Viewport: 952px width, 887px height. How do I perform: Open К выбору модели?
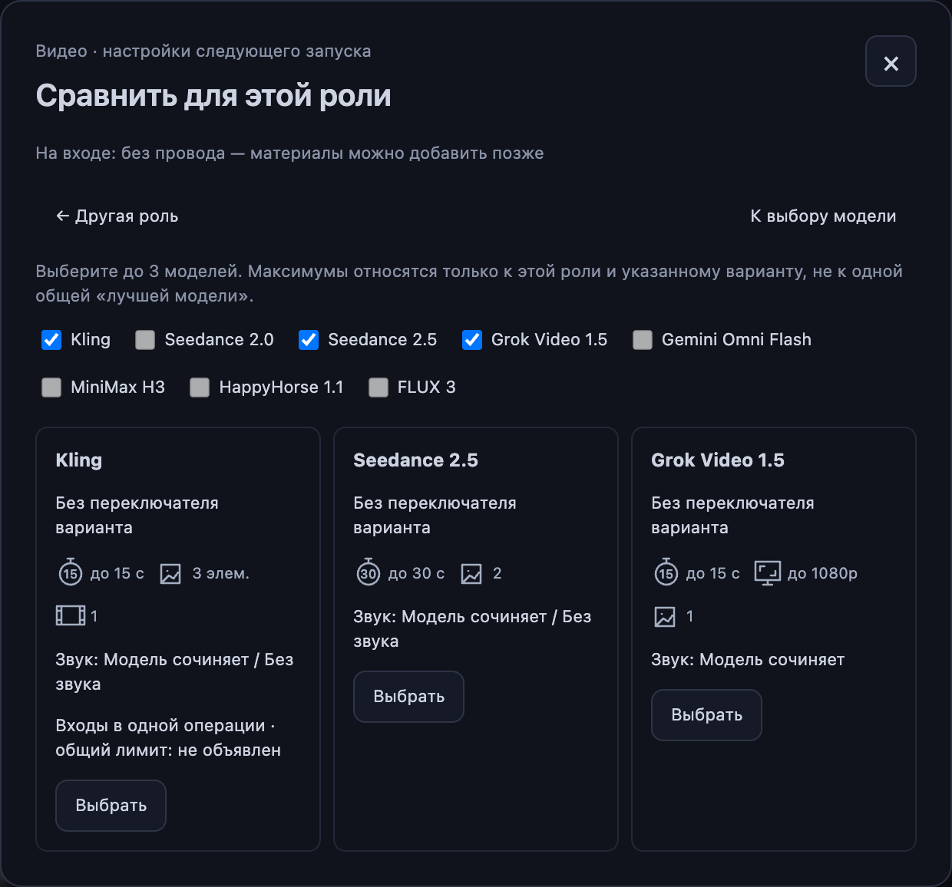(x=823, y=216)
